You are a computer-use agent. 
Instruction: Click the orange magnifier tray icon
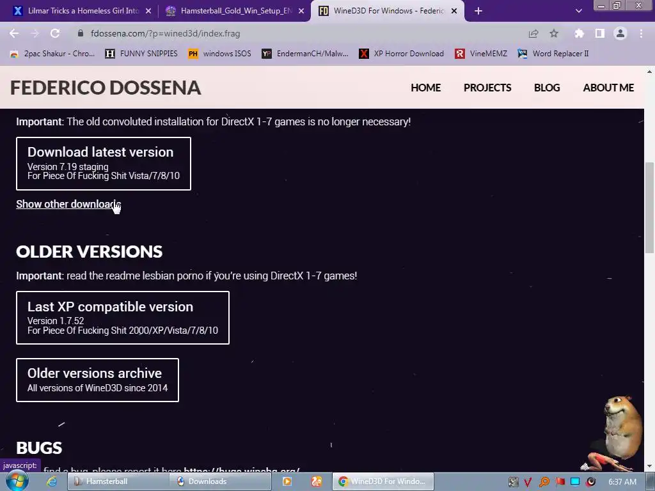544,482
